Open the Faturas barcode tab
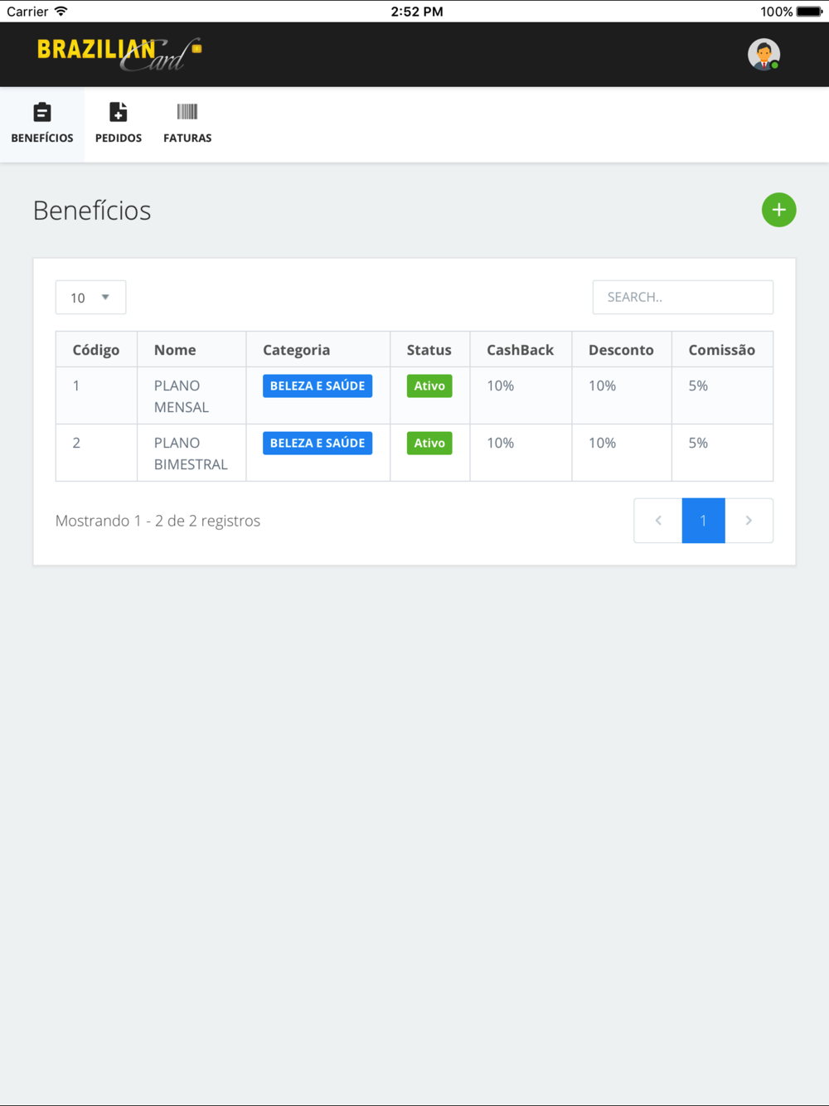The width and height of the screenshot is (829, 1106). click(x=187, y=124)
